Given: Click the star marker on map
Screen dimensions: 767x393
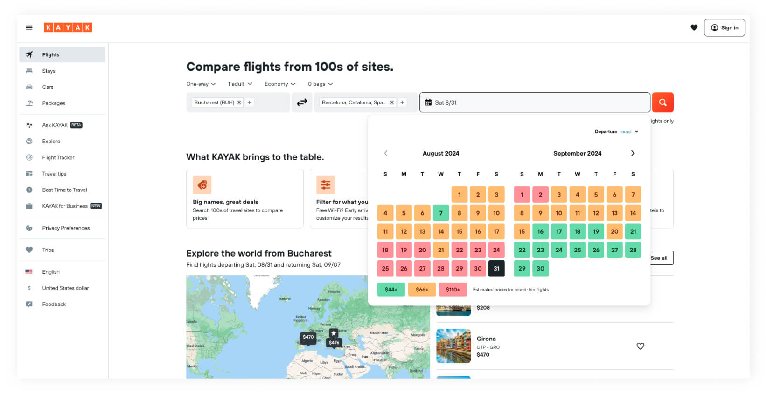Looking at the screenshot, I should coord(334,333).
